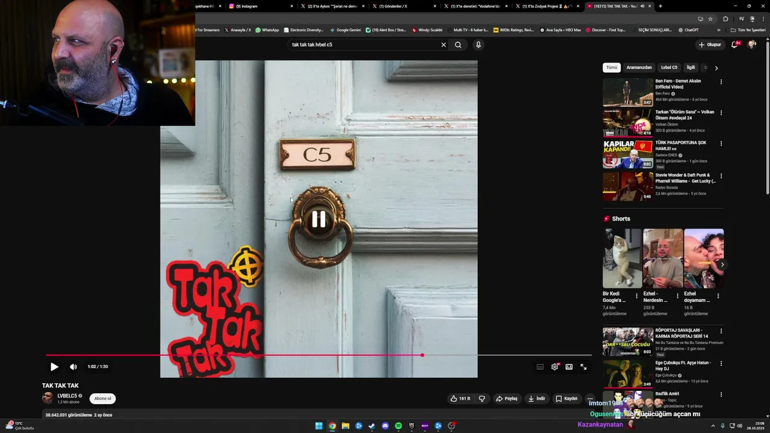Screen dimensions: 770x433
Task: Subscribe using the Abone ol button
Action: (102, 398)
